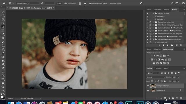This screenshot has height=104, width=186.
Task: Select the Gradient tool
Action: 3,57
